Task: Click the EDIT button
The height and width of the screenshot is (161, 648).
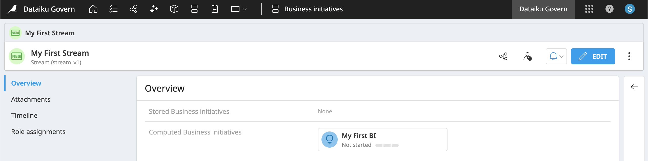Action: point(593,56)
